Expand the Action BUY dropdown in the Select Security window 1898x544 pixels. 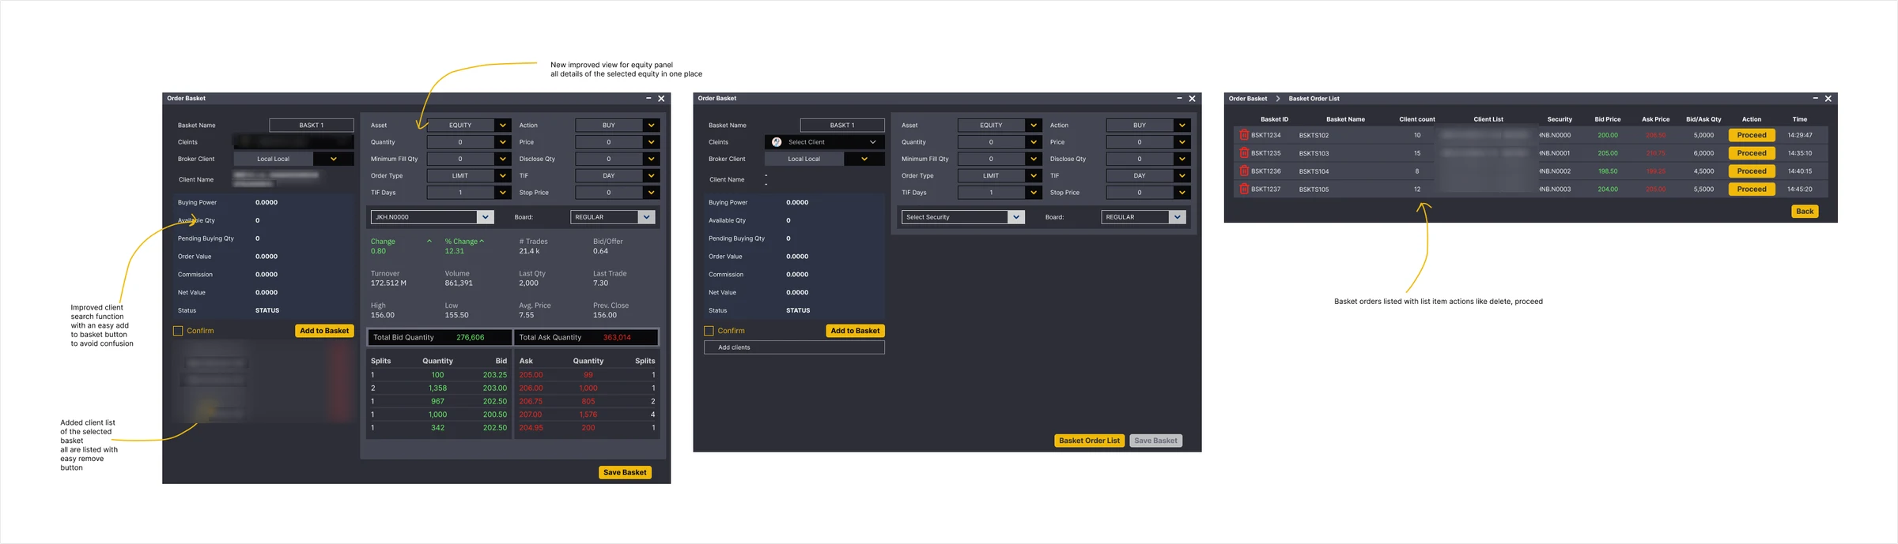click(x=1182, y=126)
